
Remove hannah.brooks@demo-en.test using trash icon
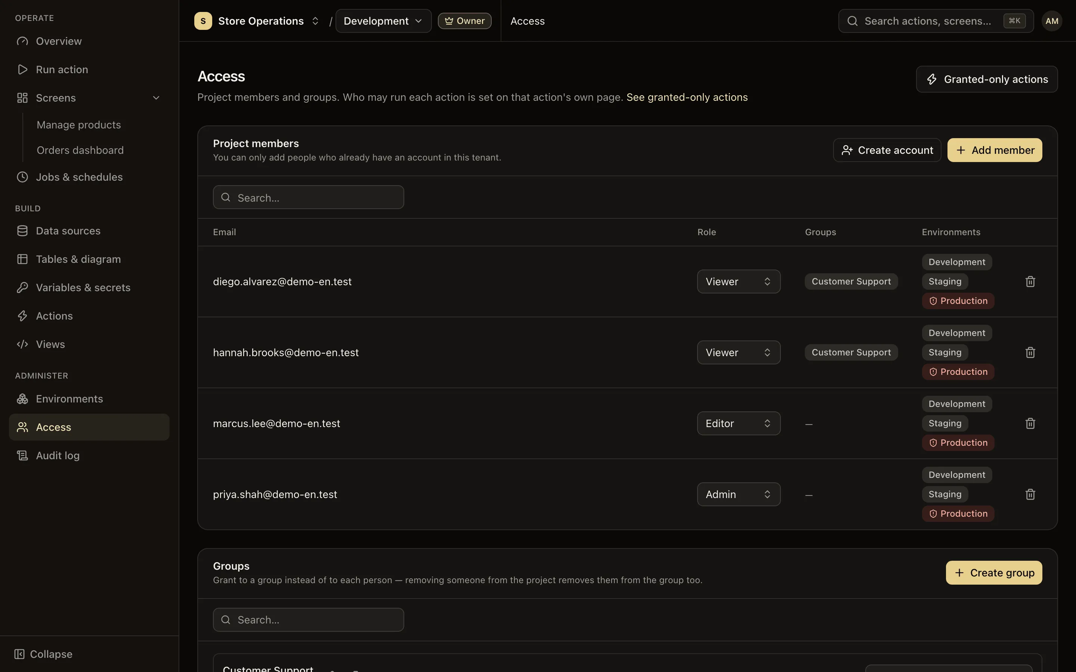[x=1030, y=352]
